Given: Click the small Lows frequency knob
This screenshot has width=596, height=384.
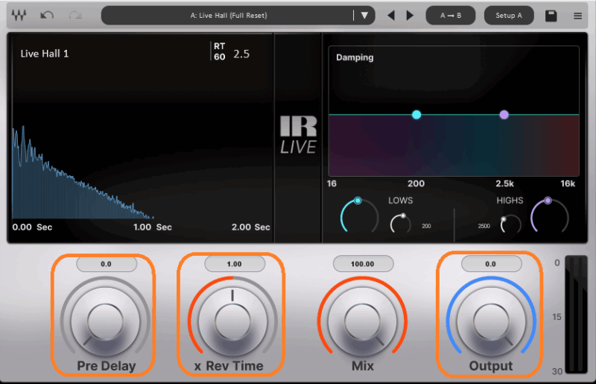Looking at the screenshot, I should tap(401, 224).
